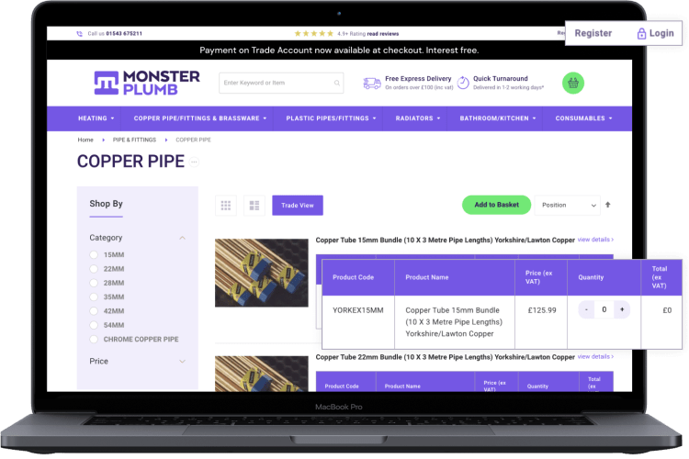689x459 pixels.
Task: Select the 28MM category filter
Action: click(107, 283)
